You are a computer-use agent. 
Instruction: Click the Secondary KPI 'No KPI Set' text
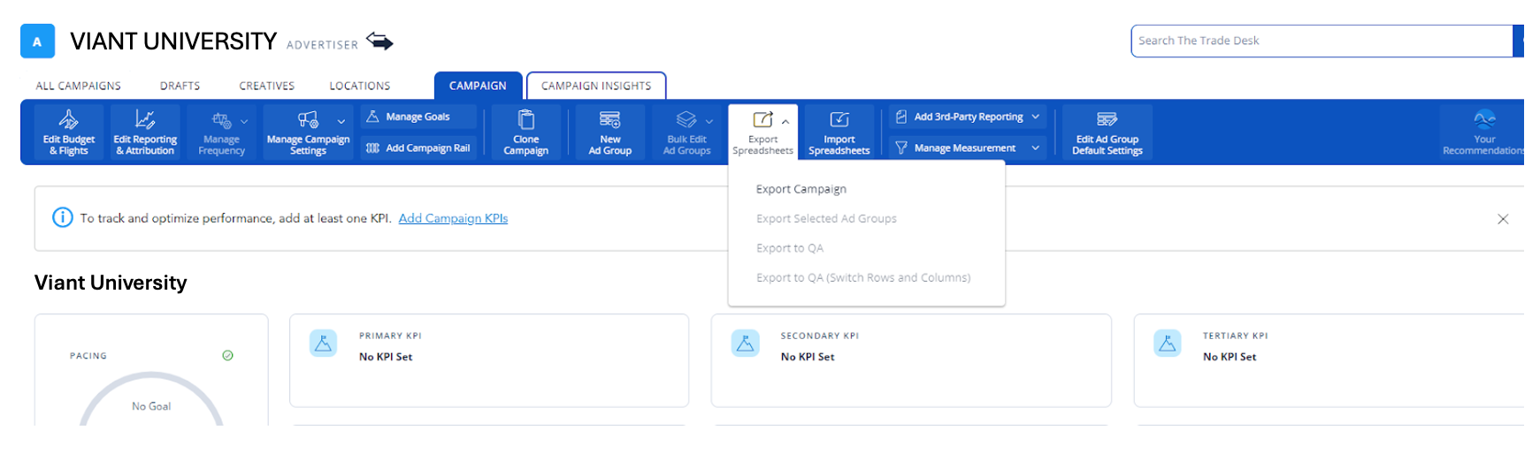808,357
